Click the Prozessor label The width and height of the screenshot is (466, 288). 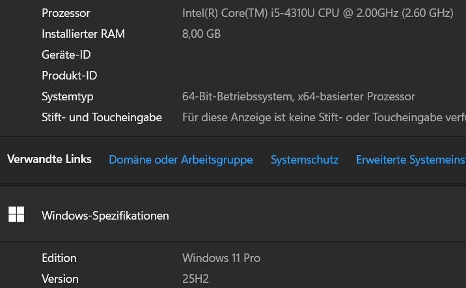66,13
